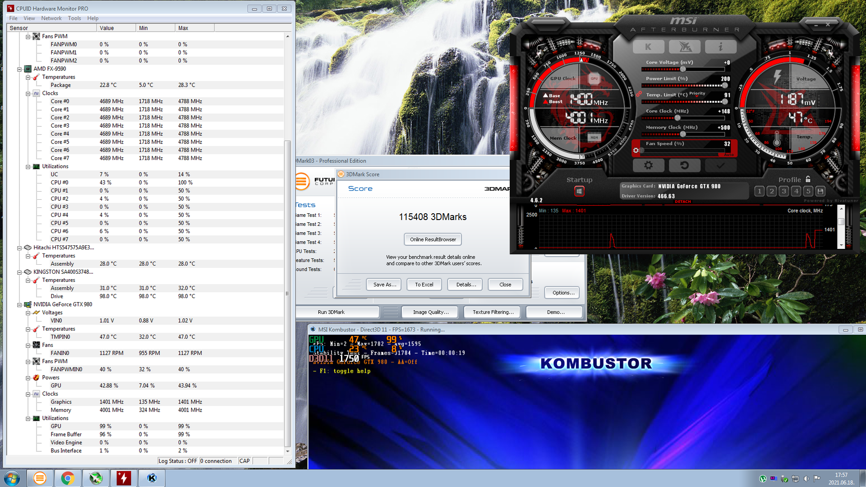Open the Tools menu in Hardware Monitor
Image resolution: width=866 pixels, height=487 pixels.
74,18
